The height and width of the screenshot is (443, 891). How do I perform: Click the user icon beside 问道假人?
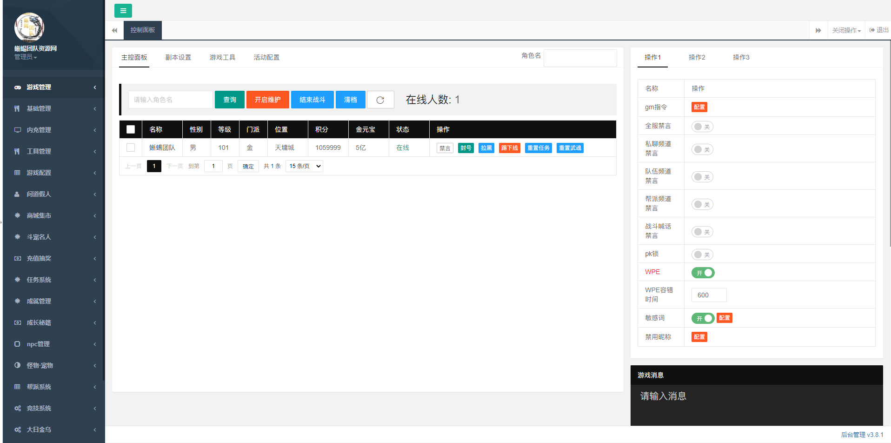[x=17, y=195]
